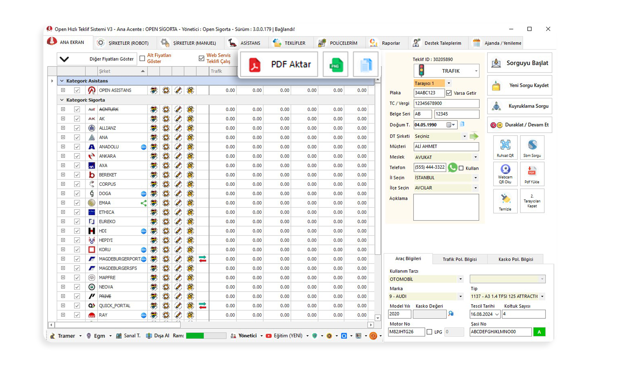
Task: Click refresh icon in BEREKET row
Action: click(x=166, y=175)
